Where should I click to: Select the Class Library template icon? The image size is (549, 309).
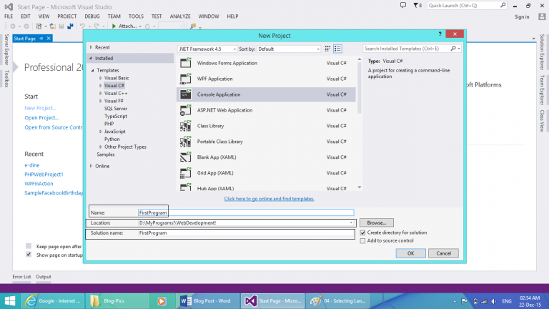(186, 126)
